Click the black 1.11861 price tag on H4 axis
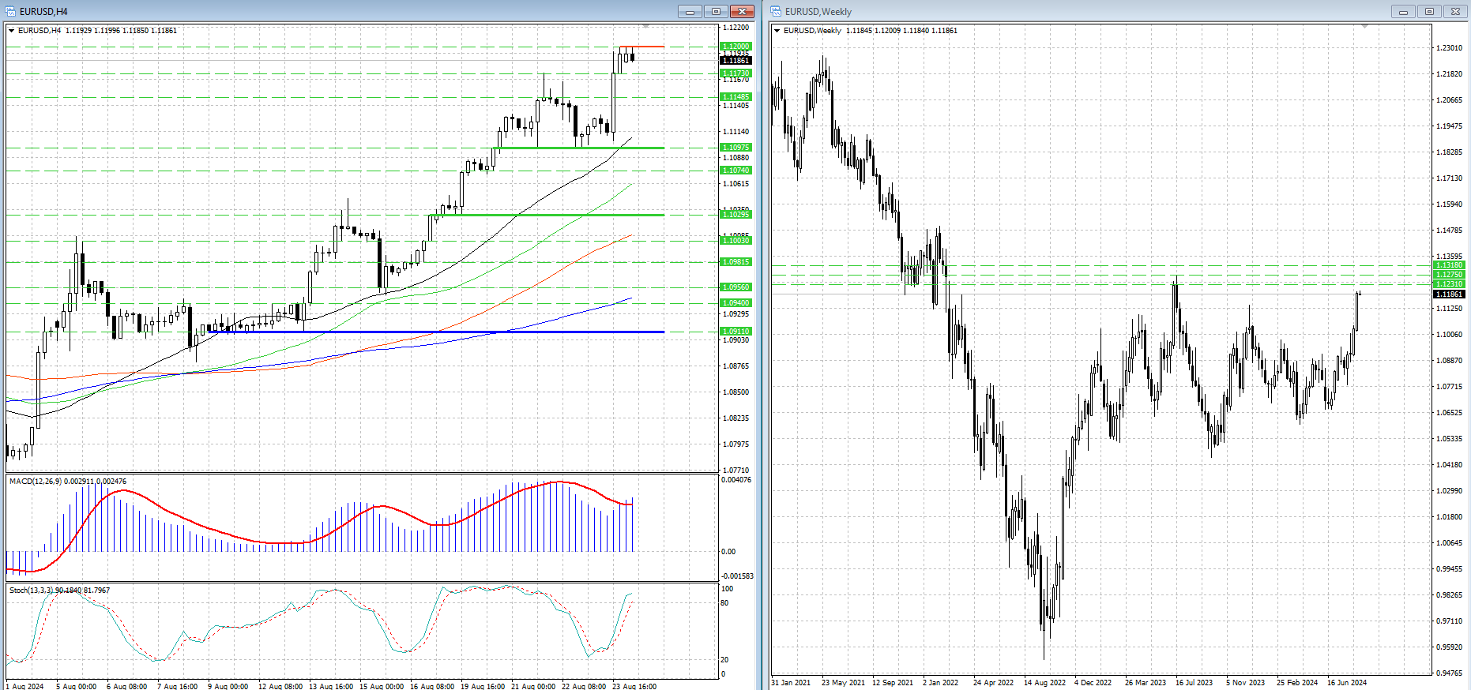 point(735,61)
